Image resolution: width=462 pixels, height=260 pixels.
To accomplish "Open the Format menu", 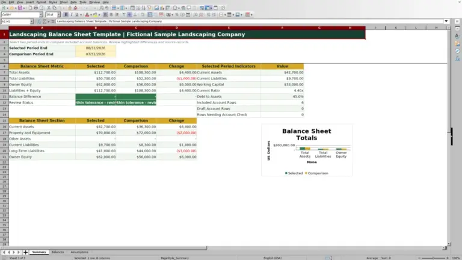I will pos(41,2).
